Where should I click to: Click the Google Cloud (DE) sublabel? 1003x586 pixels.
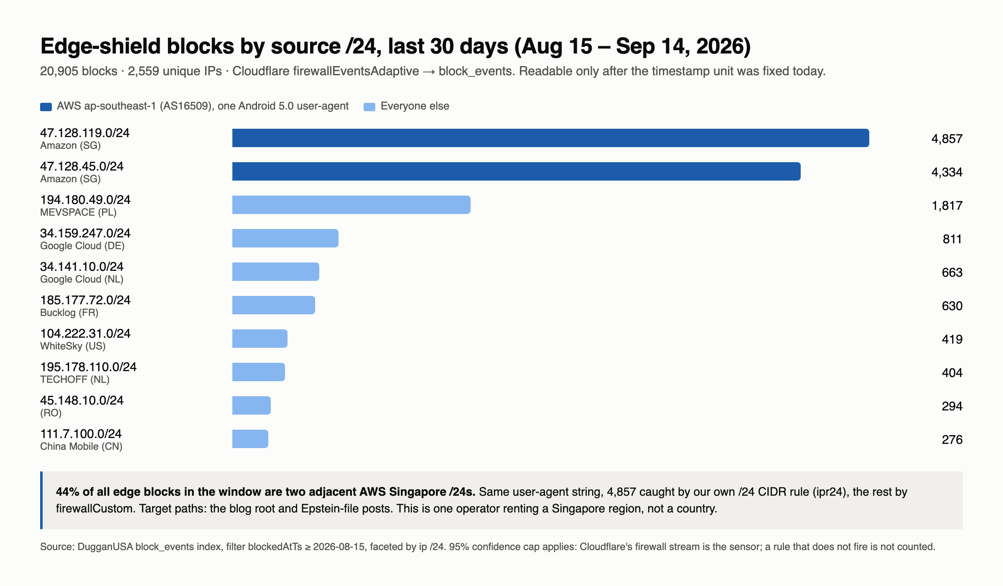click(82, 246)
